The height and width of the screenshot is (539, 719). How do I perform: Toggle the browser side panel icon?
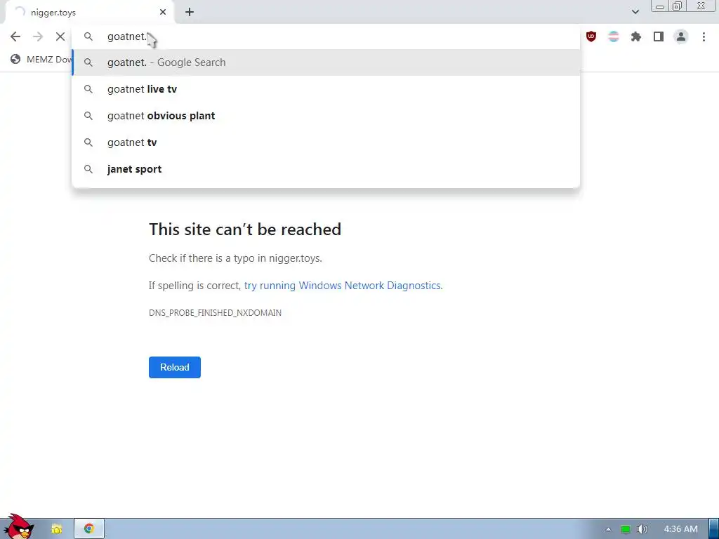tap(659, 36)
